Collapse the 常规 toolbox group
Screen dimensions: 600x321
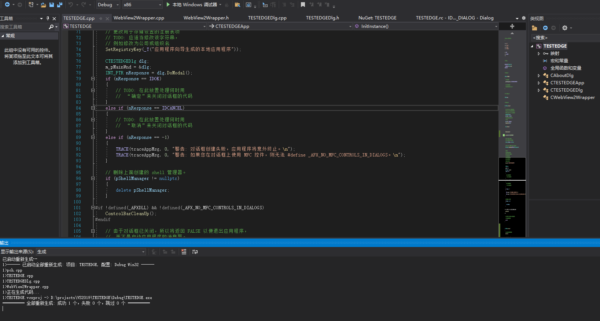[3, 36]
